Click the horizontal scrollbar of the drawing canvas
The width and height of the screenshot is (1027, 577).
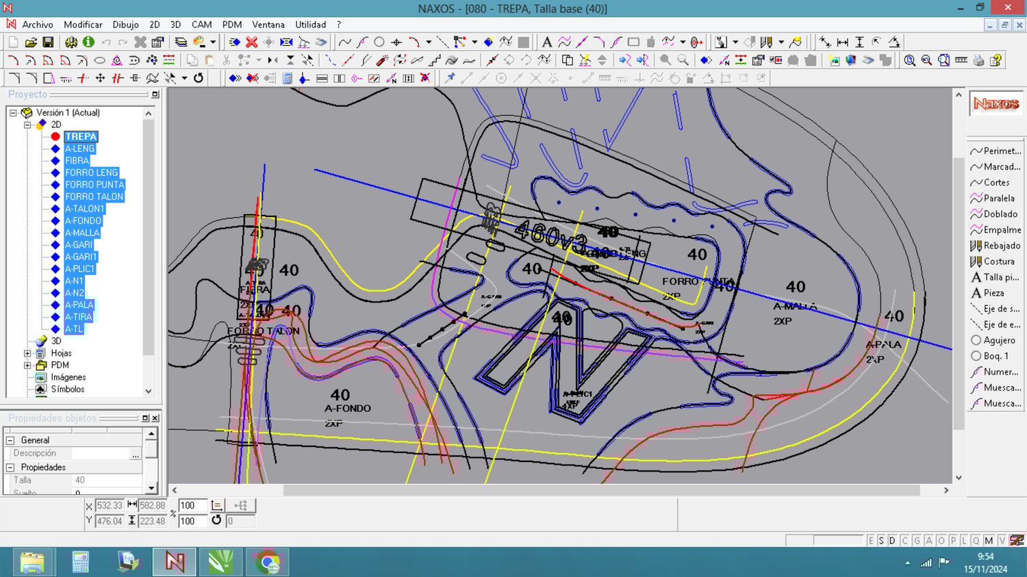601,490
